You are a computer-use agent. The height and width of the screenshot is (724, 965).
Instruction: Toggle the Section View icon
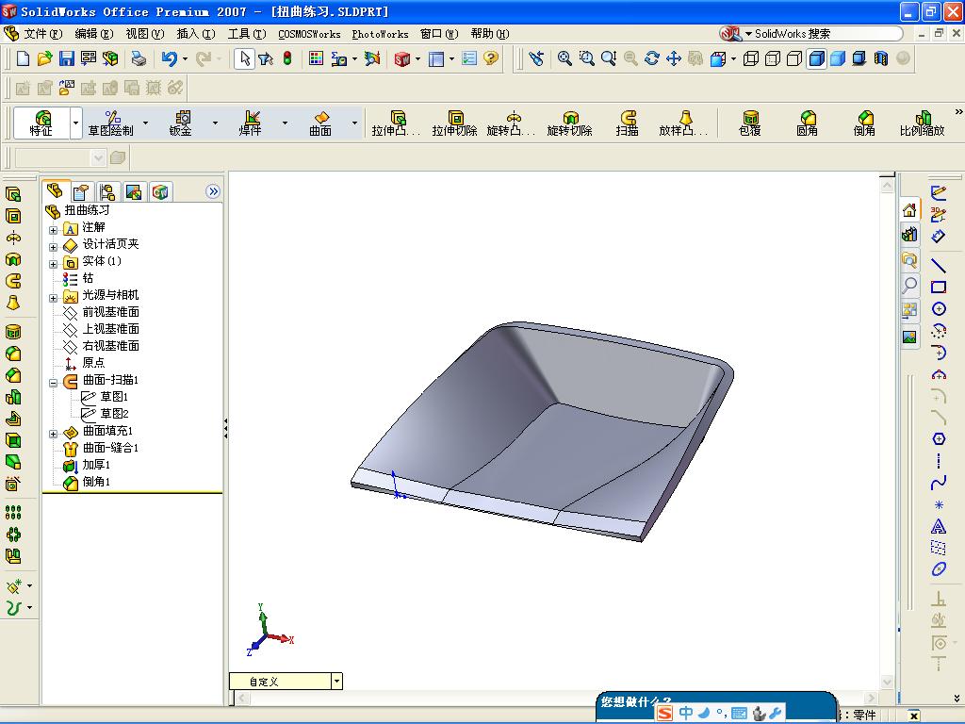click(x=881, y=58)
